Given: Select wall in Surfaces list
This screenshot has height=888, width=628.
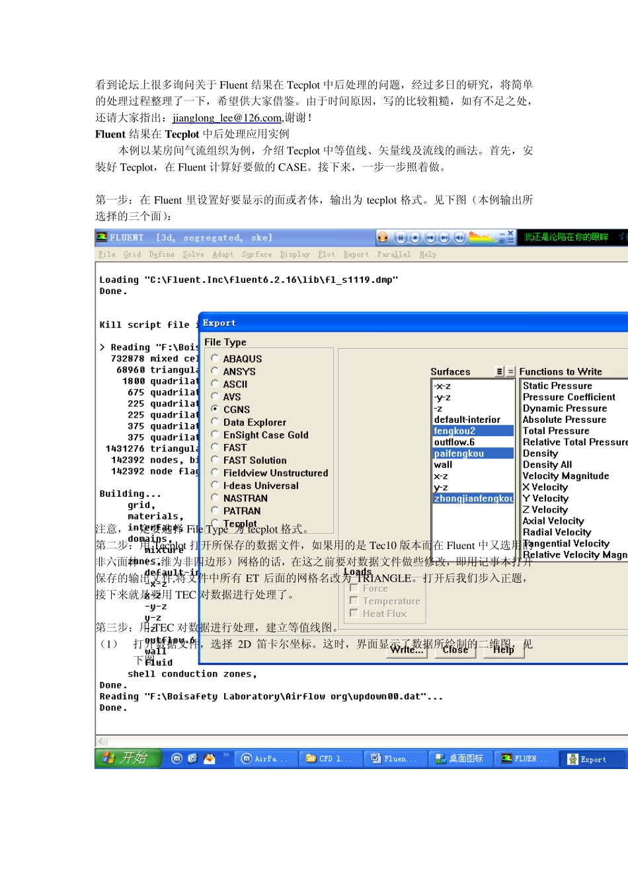Looking at the screenshot, I should [x=473, y=464].
